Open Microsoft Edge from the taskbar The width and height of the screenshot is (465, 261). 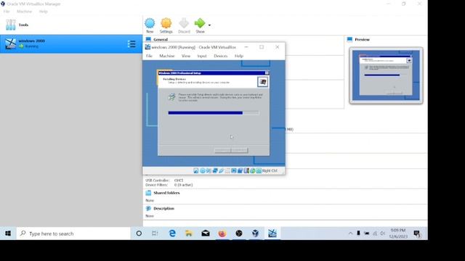[x=172, y=233]
